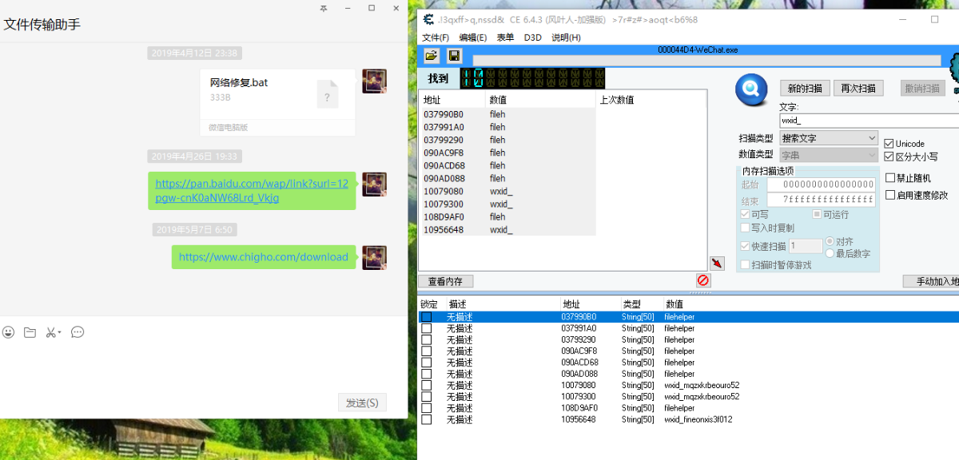Open 数值类型 dropdown showing 字串
The height and width of the screenshot is (460, 959).
coord(829,155)
